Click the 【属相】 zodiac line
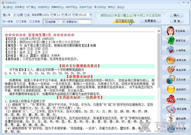The width and height of the screenshot is (191, 135). [x=50, y=46]
